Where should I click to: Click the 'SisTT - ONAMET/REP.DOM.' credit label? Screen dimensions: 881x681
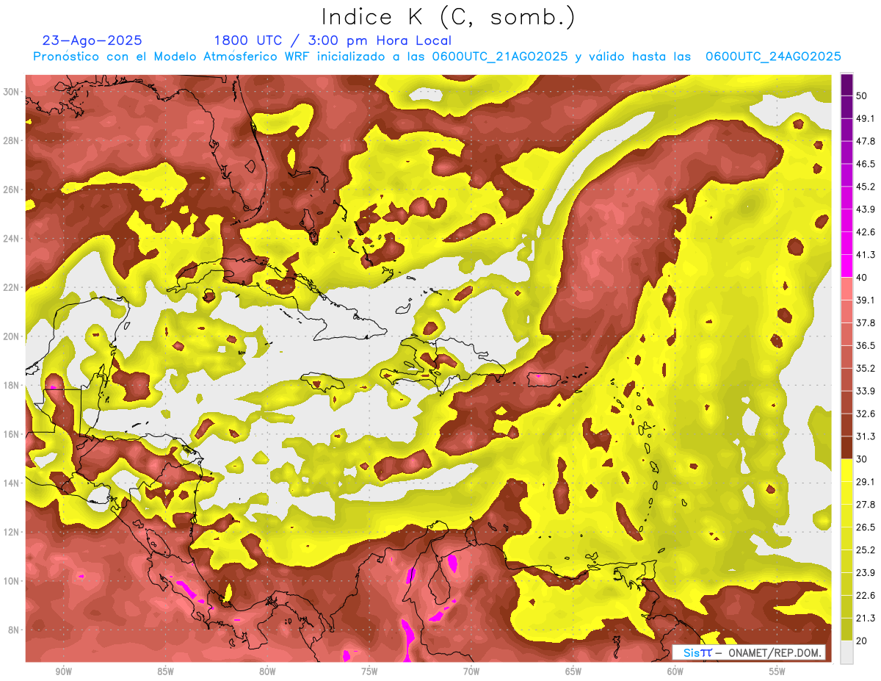click(x=749, y=652)
